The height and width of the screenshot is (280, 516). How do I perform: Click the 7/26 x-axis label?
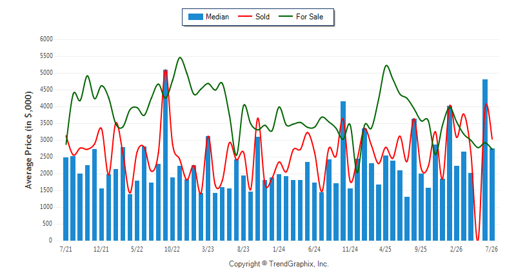click(x=491, y=249)
